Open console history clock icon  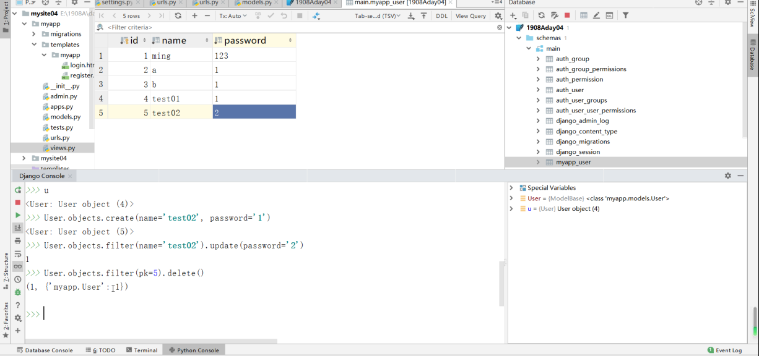point(18,279)
